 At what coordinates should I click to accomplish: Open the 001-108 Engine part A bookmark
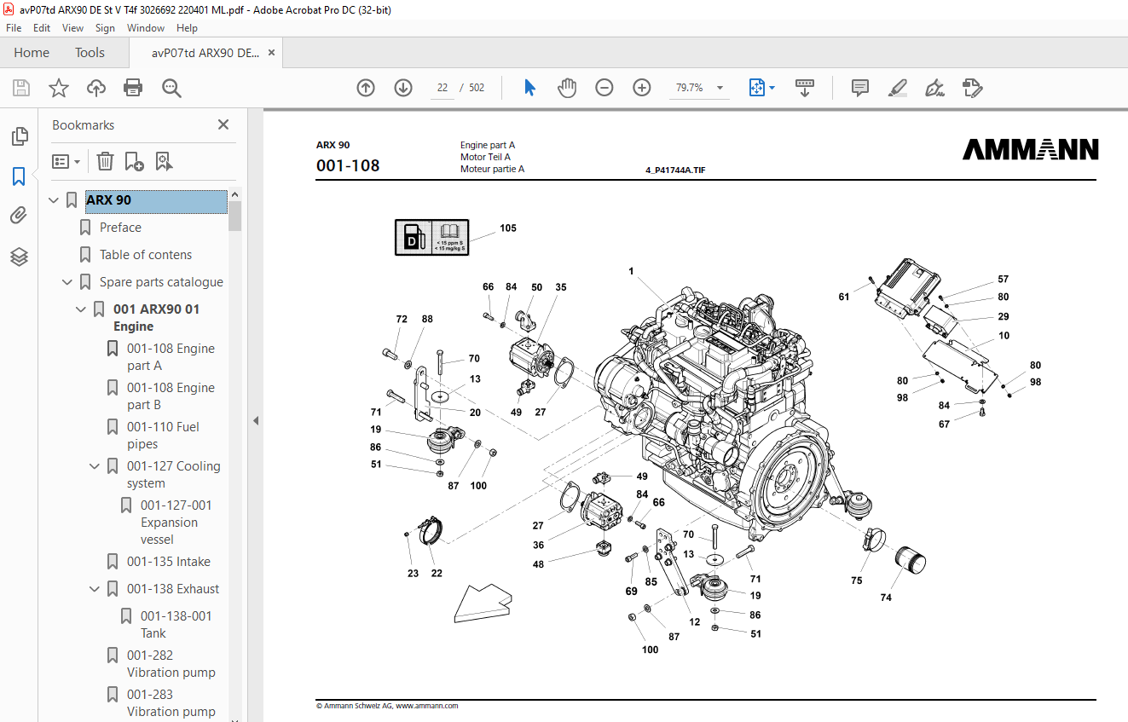(x=171, y=357)
